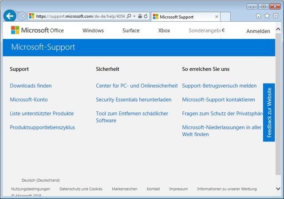Refresh the page with reload icon
Screen dimensions: 284x199
point(146,16)
